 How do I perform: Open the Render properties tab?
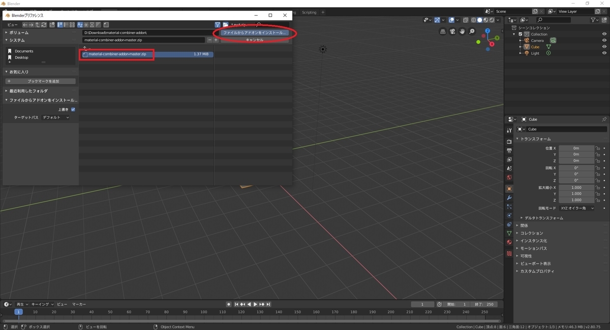(509, 141)
